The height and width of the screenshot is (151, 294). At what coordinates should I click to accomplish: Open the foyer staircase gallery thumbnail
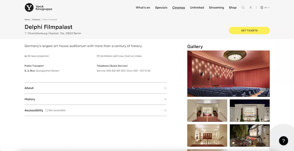[207, 111]
